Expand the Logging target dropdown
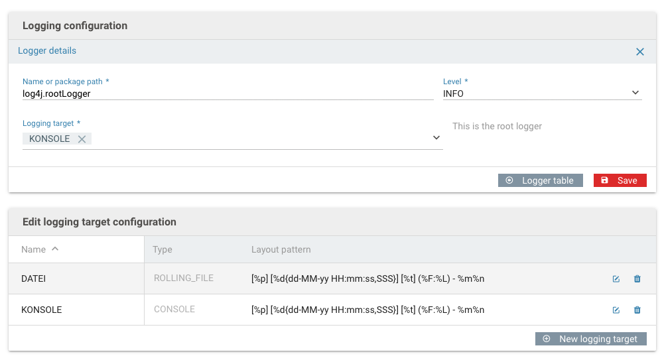Screen dimensions: 664x362 click(436, 138)
